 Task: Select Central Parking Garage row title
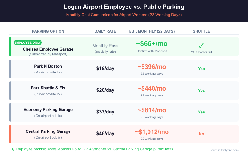(48, 131)
